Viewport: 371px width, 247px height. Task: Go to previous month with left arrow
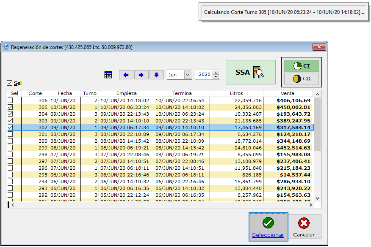point(126,75)
